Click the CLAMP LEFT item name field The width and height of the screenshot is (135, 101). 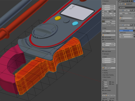click(x=110, y=68)
